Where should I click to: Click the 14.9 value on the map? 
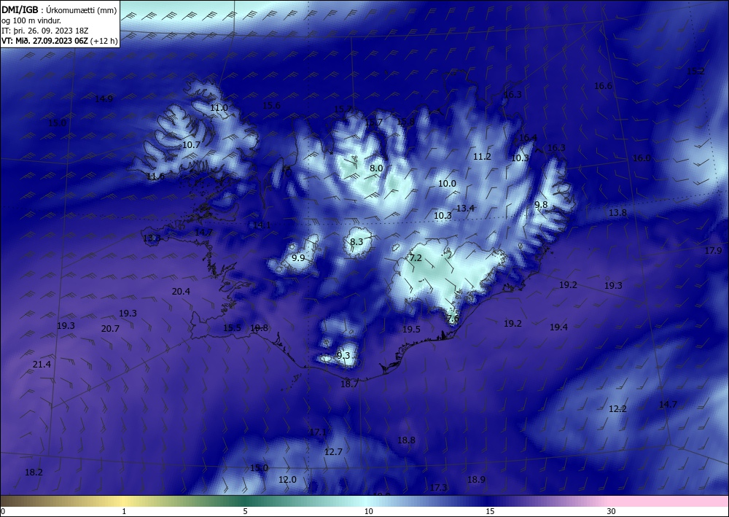104,98
